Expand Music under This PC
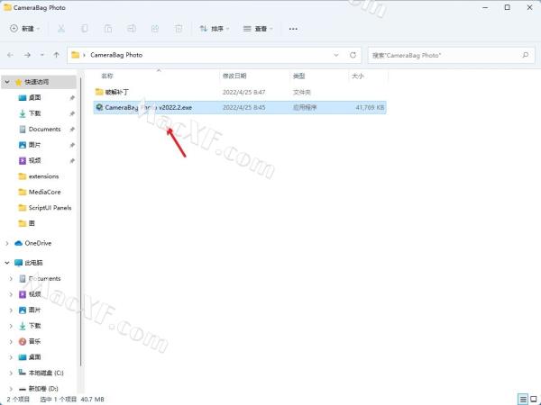The image size is (541, 405). [x=11, y=341]
